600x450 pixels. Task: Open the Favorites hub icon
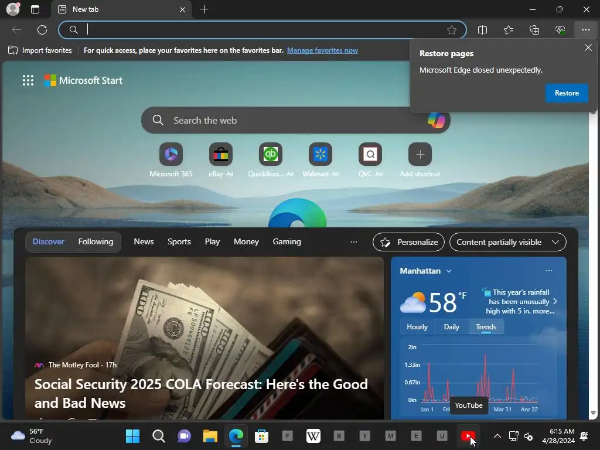click(509, 30)
